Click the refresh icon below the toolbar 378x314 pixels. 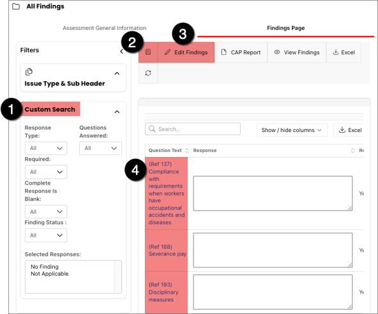[148, 73]
